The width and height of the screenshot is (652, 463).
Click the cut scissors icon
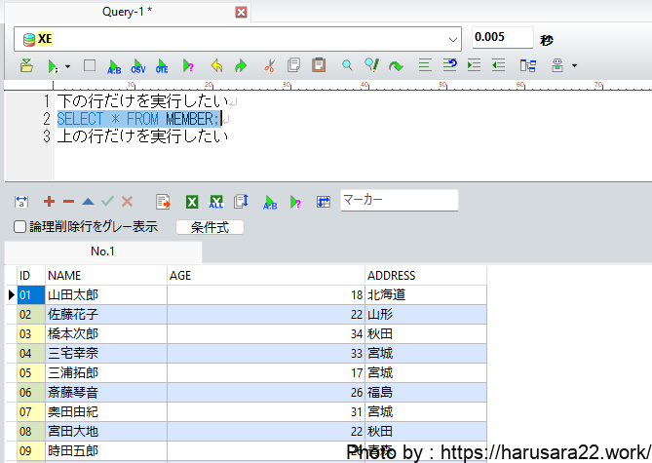coord(269,66)
